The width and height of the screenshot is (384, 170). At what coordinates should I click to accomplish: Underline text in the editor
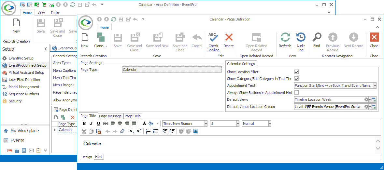coord(98,124)
